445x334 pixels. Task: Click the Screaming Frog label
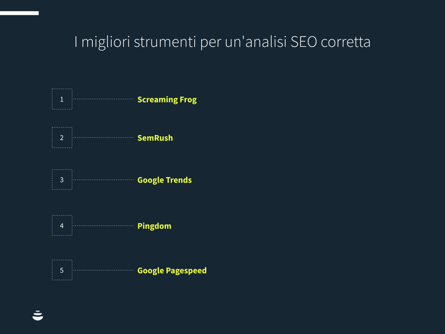[x=167, y=99]
